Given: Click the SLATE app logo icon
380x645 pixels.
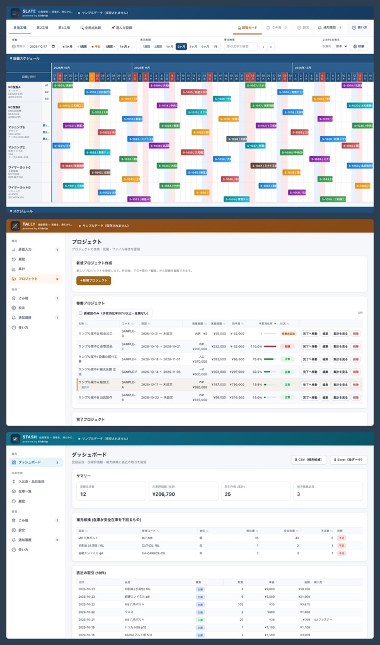Looking at the screenshot, I should [x=15, y=13].
